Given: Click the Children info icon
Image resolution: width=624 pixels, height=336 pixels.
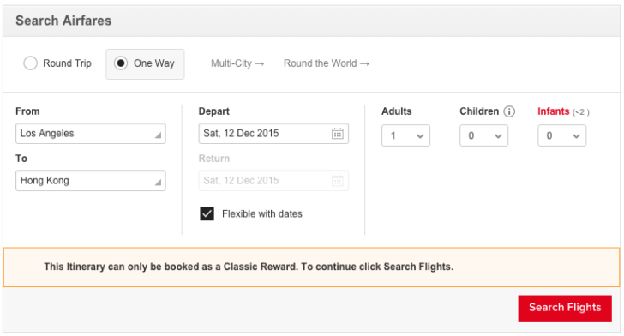Looking at the screenshot, I should pos(509,111).
